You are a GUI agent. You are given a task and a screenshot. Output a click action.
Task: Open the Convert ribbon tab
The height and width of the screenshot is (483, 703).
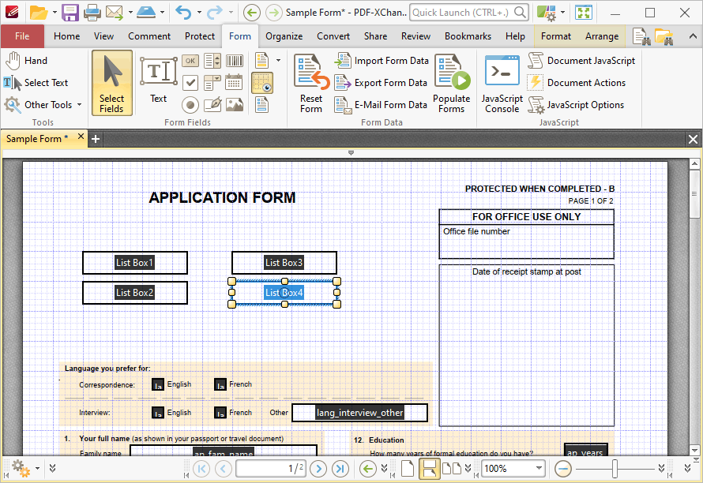point(333,36)
